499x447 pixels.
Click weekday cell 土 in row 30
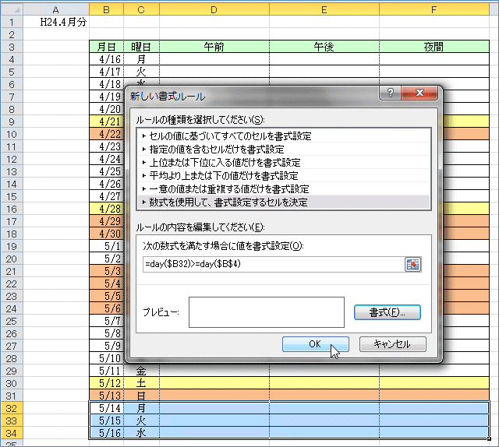pyautogui.click(x=141, y=383)
